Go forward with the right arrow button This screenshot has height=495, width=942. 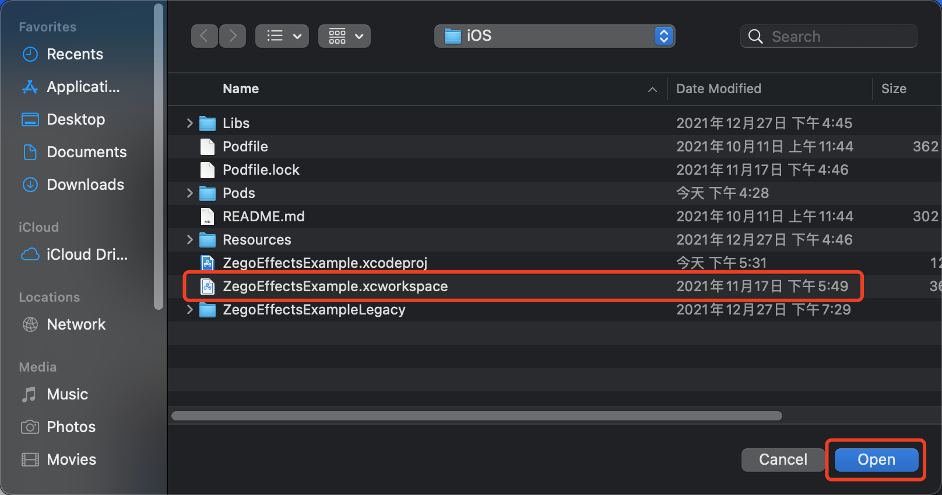pyautogui.click(x=233, y=36)
